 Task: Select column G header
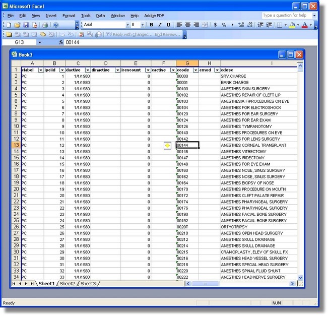[x=187, y=64]
